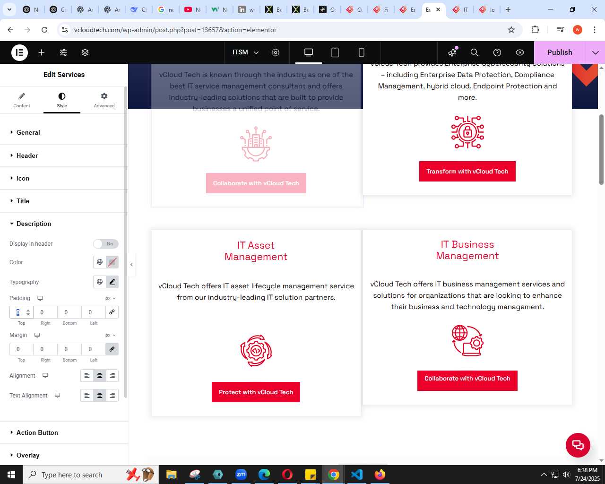The height and width of the screenshot is (484, 605).
Task: Open Publish options dropdown arrow
Action: click(596, 52)
